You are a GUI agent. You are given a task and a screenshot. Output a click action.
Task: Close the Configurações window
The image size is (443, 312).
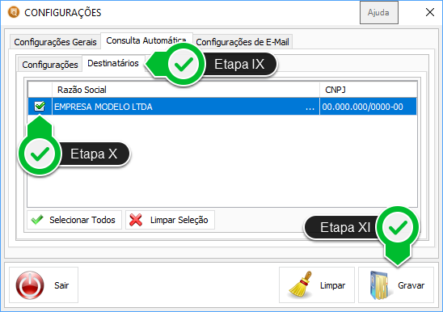point(430,12)
